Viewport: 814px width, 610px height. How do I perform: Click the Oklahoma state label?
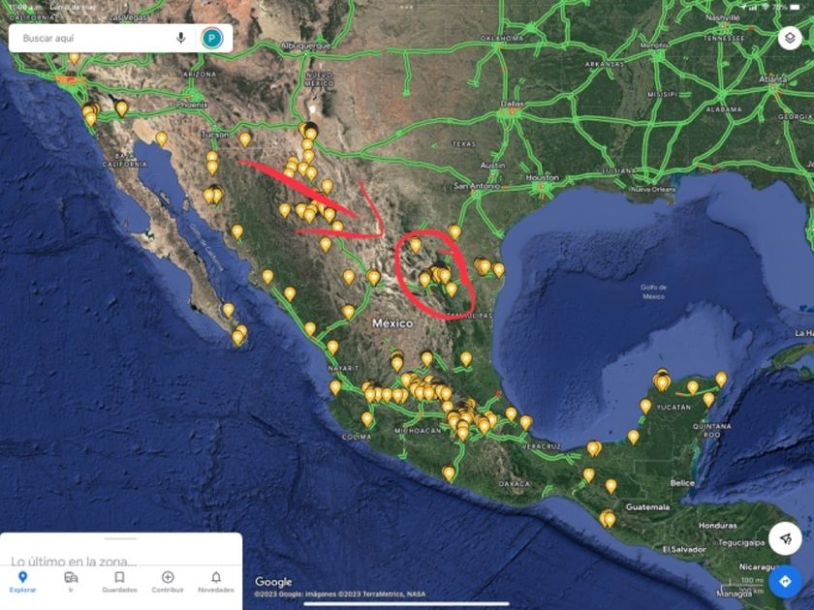pos(502,39)
